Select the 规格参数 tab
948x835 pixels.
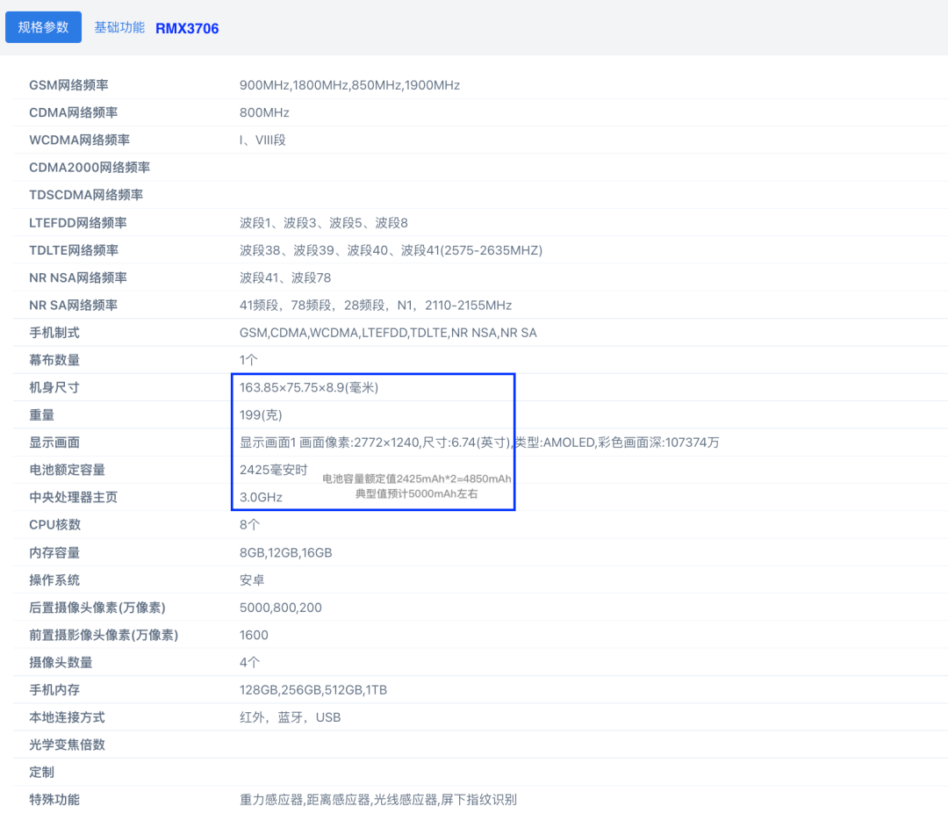point(43,27)
